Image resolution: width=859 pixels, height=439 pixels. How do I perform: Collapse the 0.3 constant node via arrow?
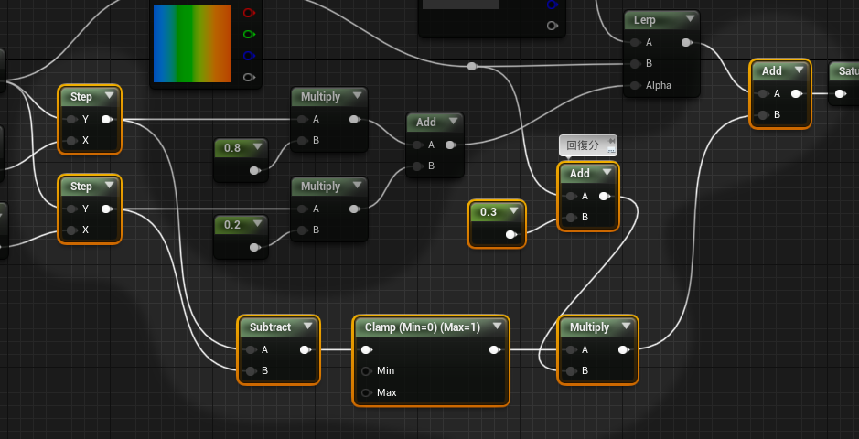(x=513, y=212)
